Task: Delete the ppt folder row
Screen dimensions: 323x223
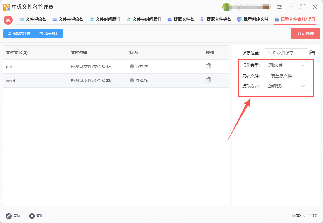Action: click(x=209, y=66)
